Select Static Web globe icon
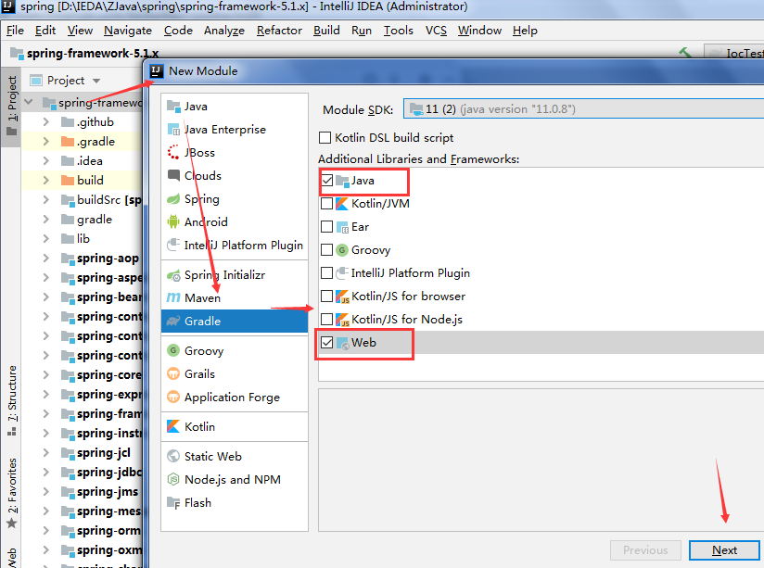Image resolution: width=764 pixels, height=568 pixels. pos(173,457)
